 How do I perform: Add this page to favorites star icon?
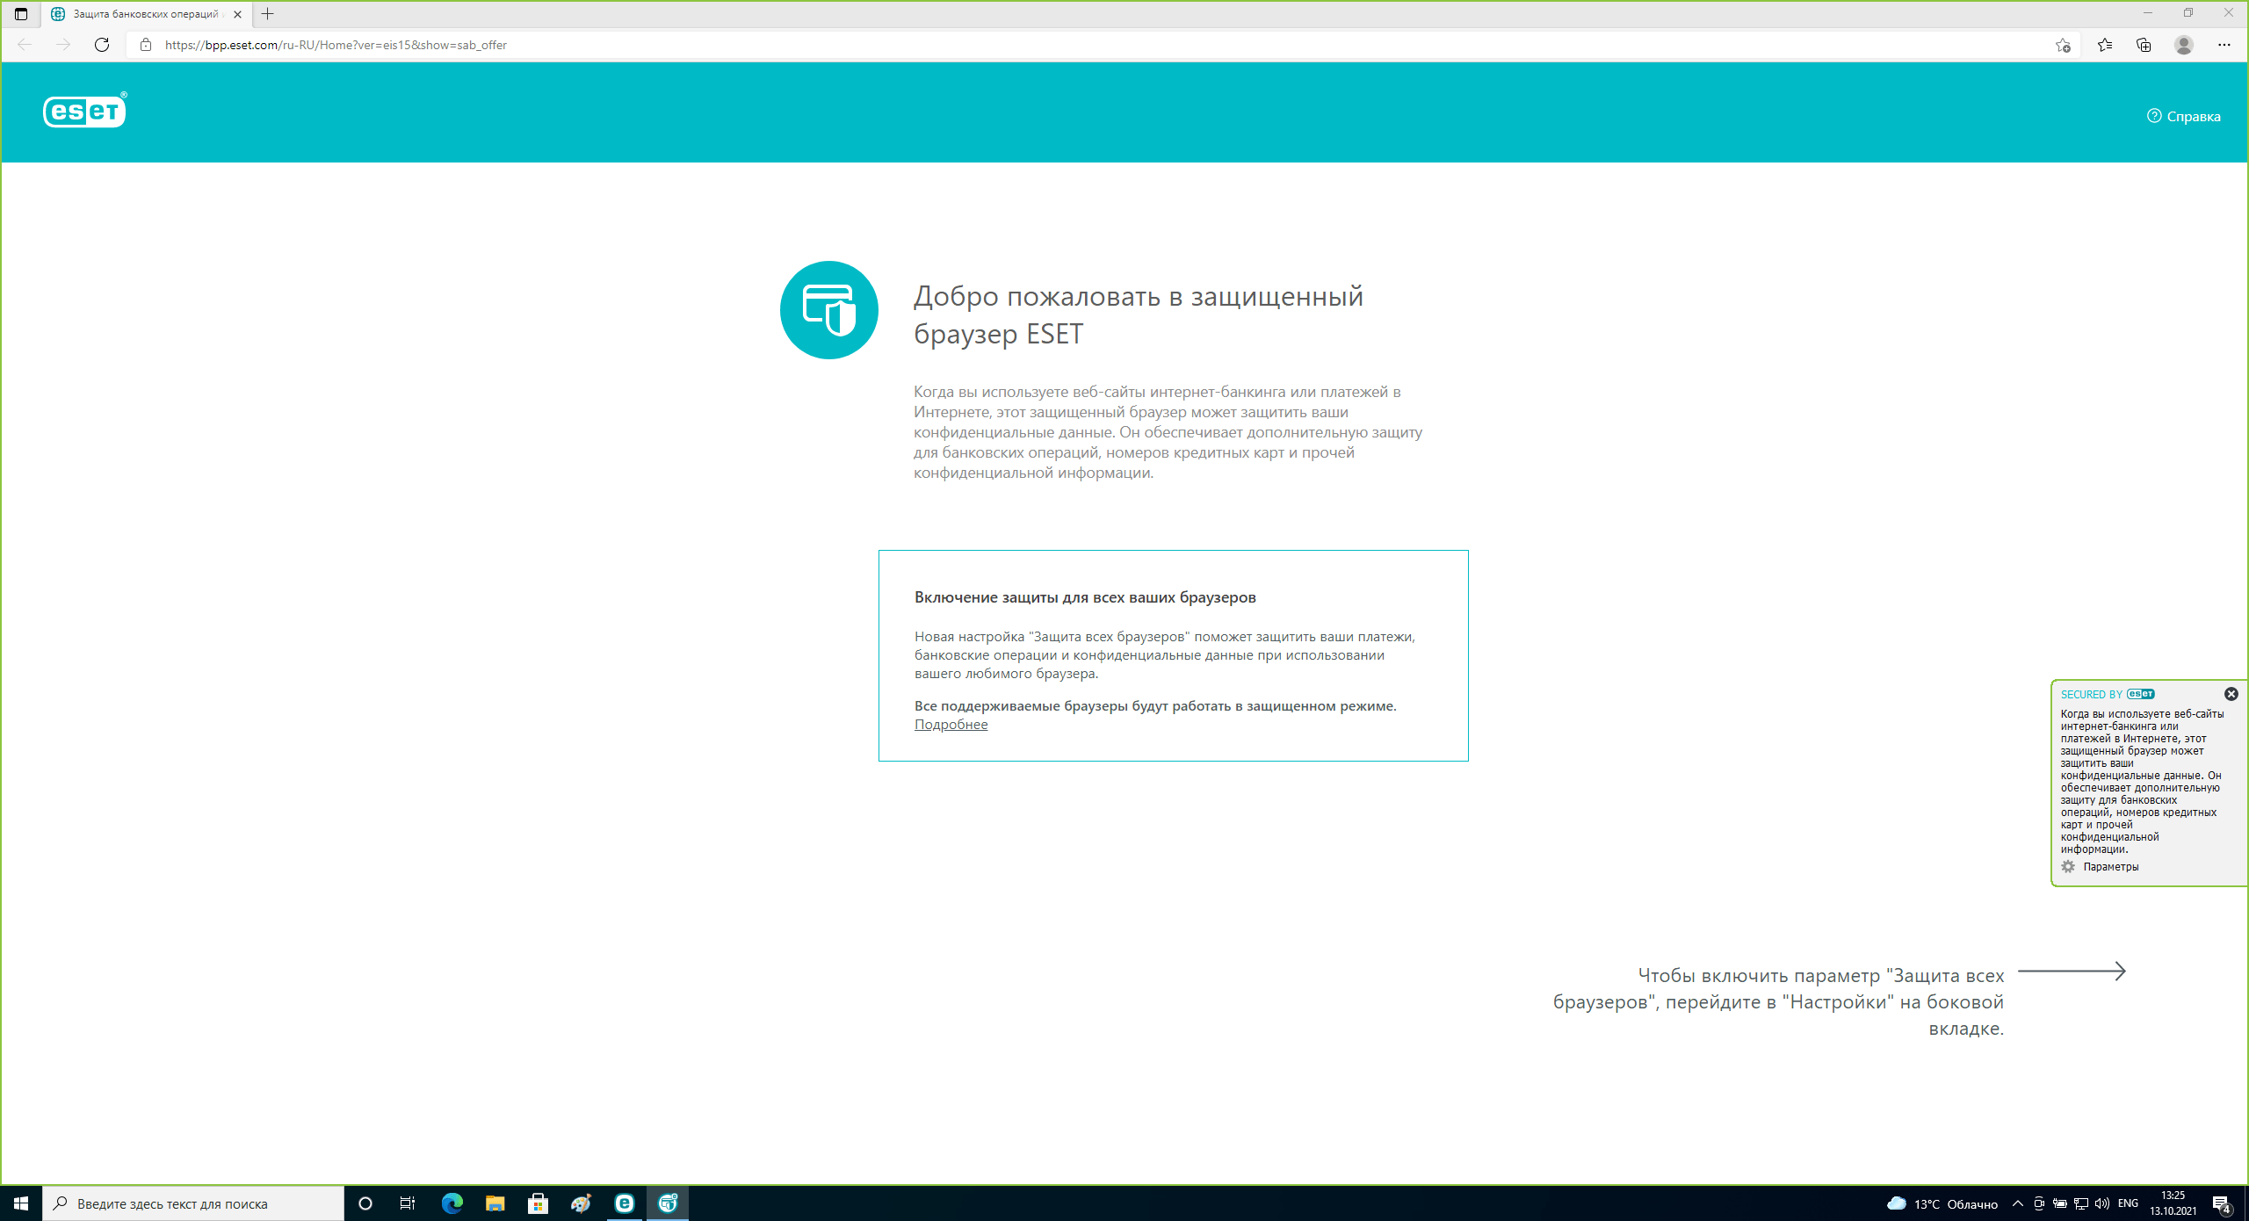pos(2063,45)
